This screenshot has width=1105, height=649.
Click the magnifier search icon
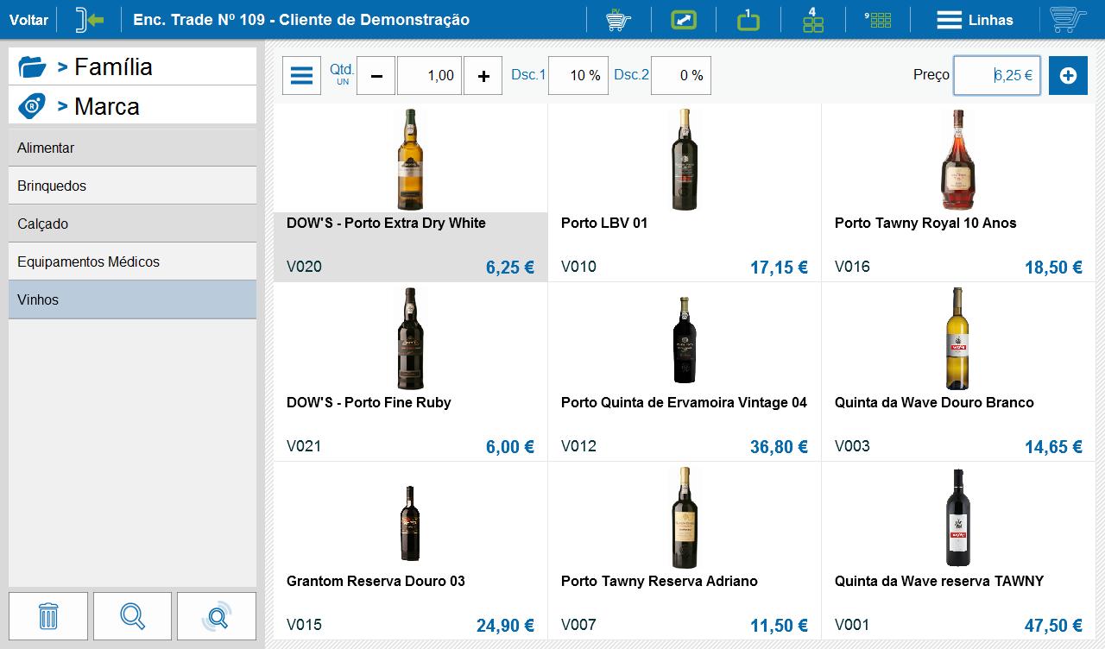[132, 616]
